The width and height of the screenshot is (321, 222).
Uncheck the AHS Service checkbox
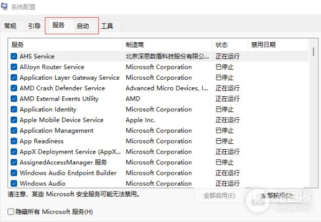(x=14, y=56)
